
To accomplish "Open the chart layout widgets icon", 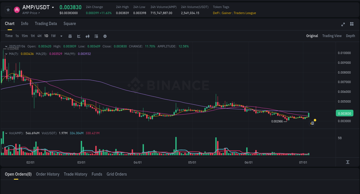I will click(352, 24).
